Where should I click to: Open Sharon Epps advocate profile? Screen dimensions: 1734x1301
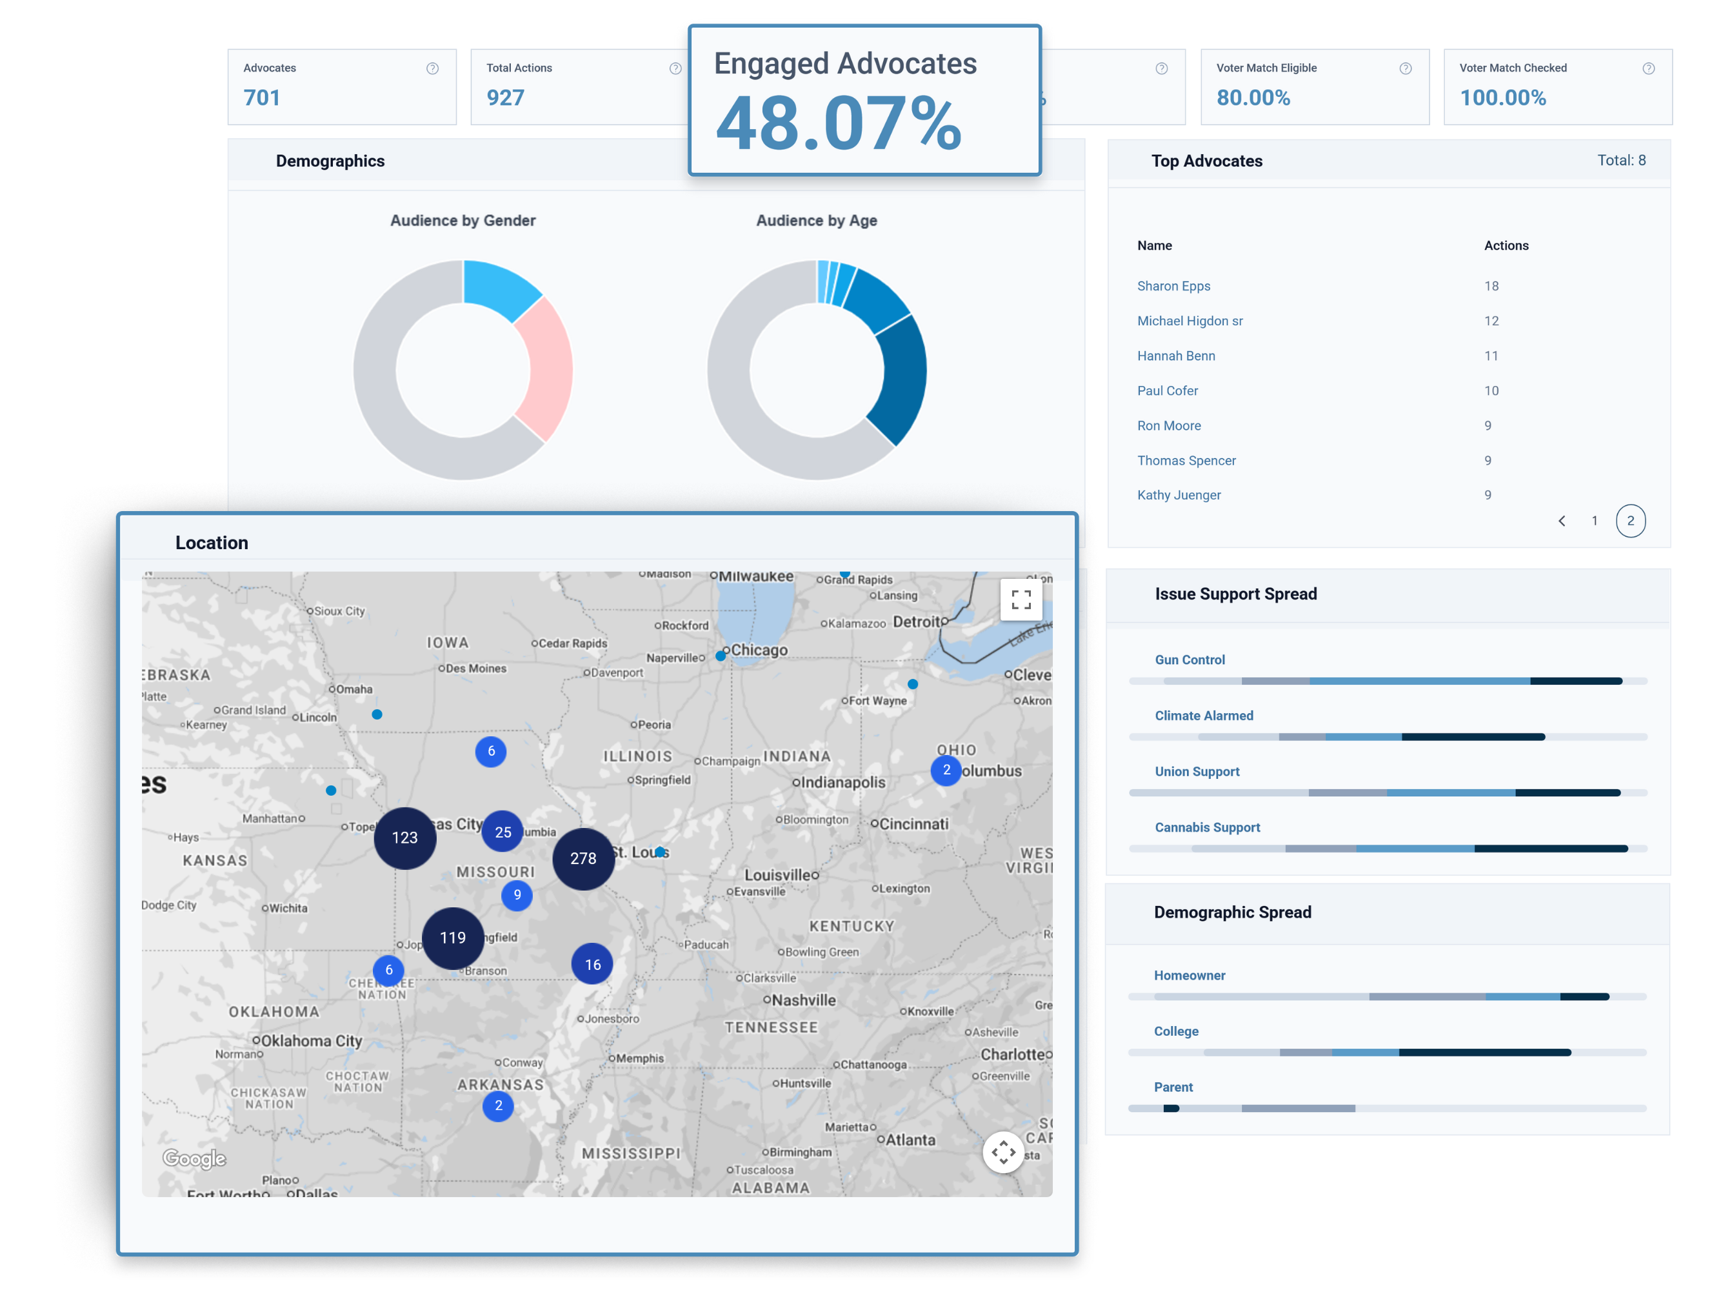(1173, 287)
